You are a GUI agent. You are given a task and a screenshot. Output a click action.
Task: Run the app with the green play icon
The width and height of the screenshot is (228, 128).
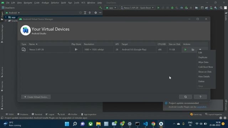[x=158, y=8]
